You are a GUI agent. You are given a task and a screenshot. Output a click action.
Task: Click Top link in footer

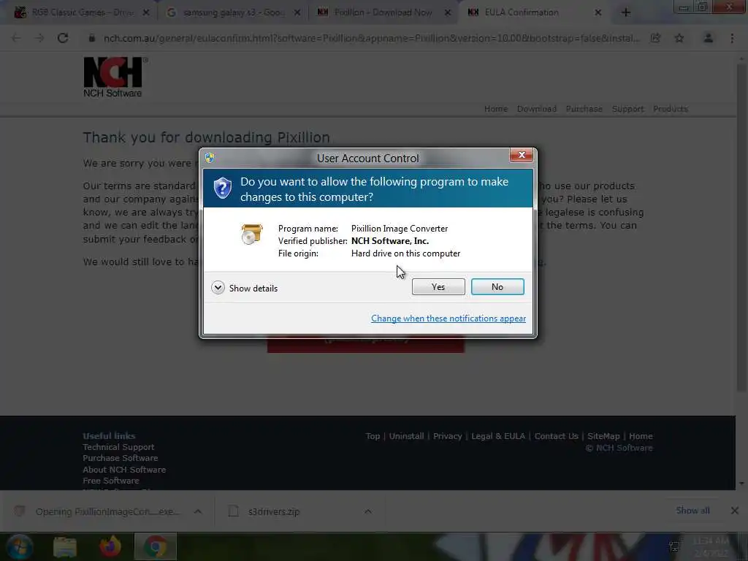click(x=373, y=436)
